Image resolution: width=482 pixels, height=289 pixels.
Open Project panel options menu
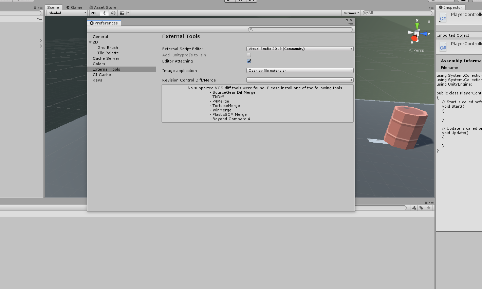point(431,202)
